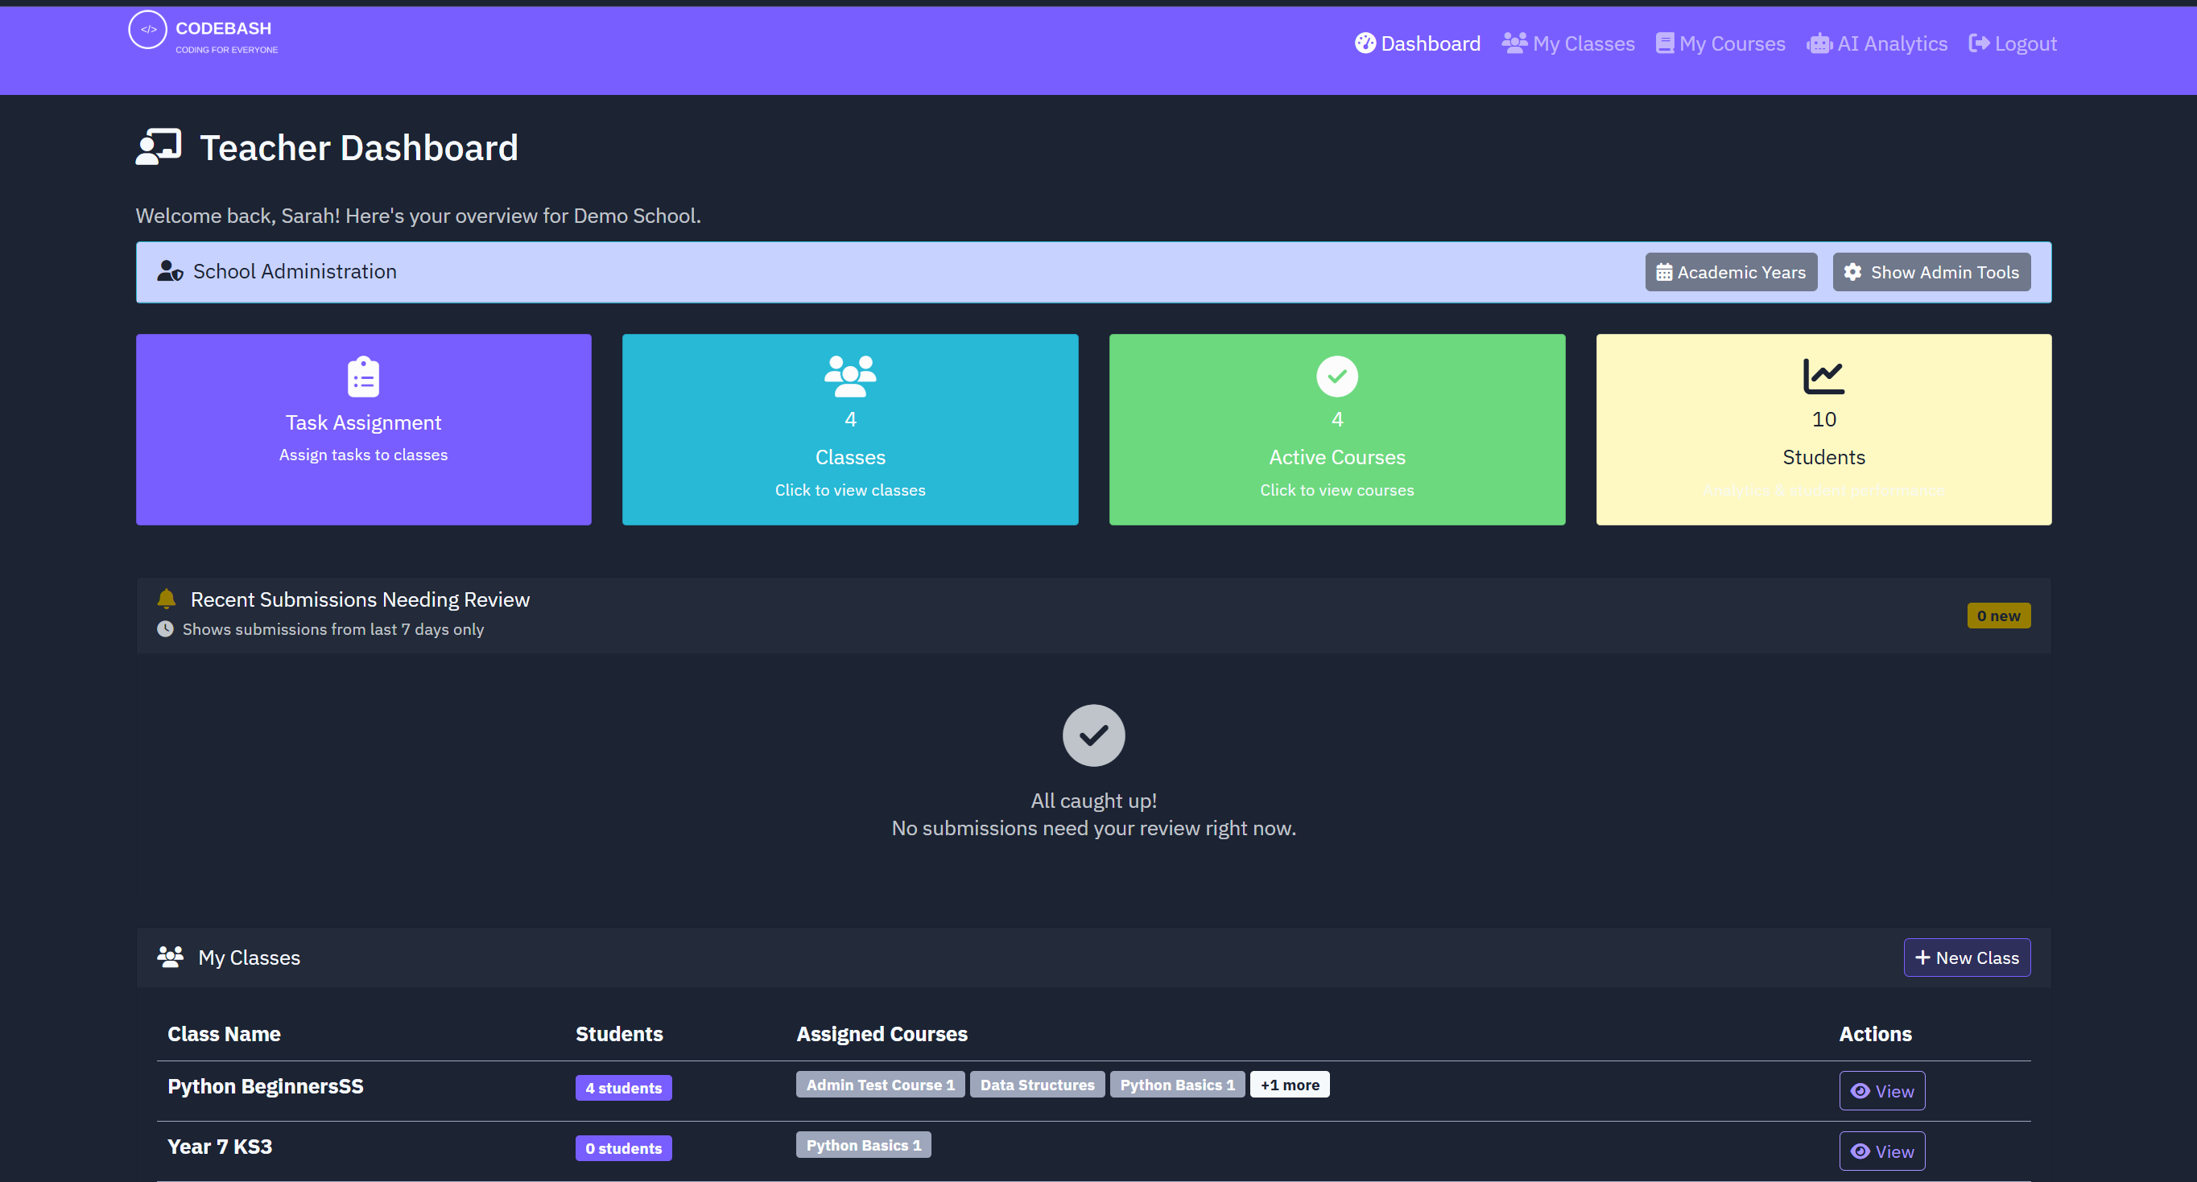2197x1182 pixels.
Task: Click the Year 7 KS3 class name
Action: point(220,1147)
